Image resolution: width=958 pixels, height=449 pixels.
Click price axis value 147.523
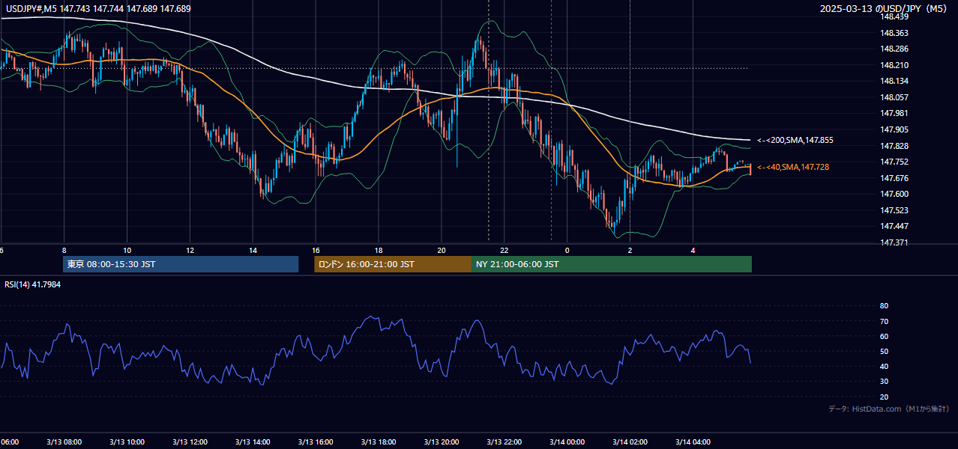click(x=896, y=210)
